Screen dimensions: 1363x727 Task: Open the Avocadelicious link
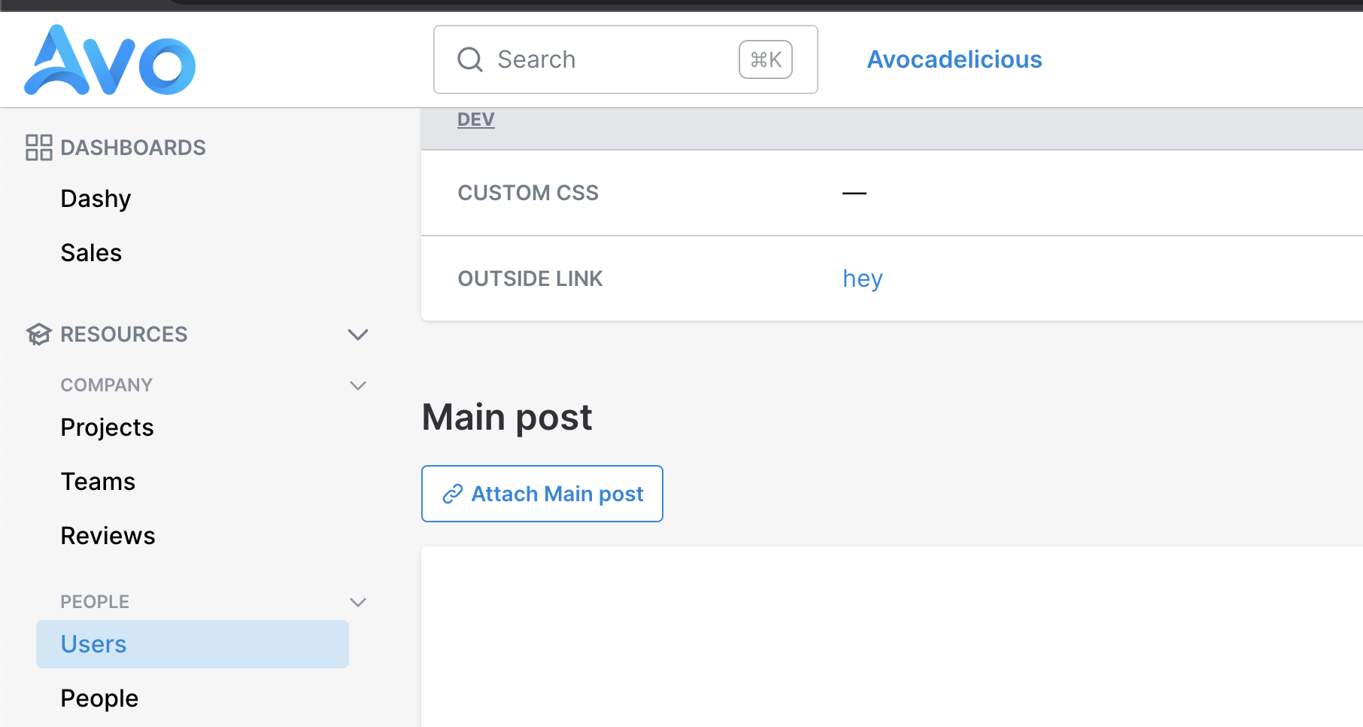point(955,59)
